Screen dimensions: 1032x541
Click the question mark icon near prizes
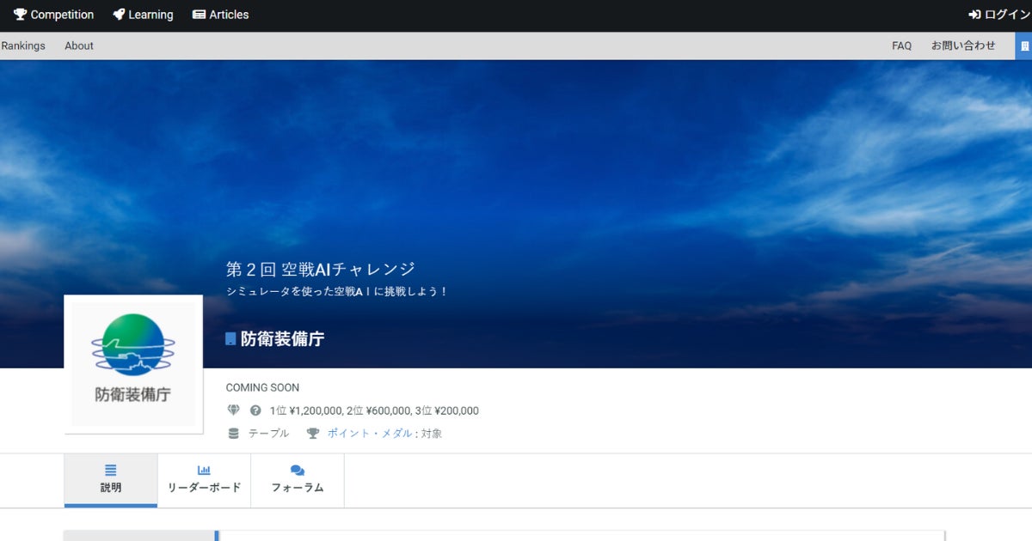(255, 410)
